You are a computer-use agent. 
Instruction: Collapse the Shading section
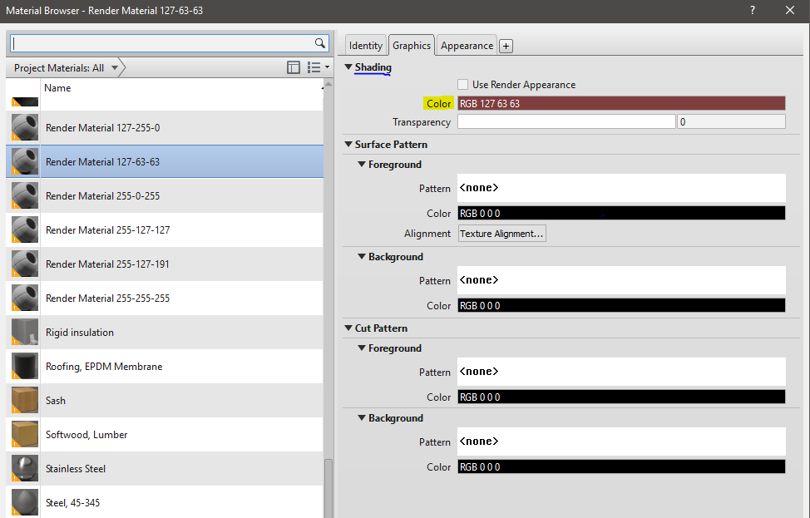pyautogui.click(x=348, y=67)
